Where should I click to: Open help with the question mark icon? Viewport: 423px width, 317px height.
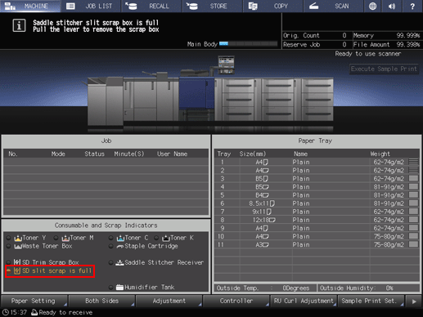click(412, 6)
